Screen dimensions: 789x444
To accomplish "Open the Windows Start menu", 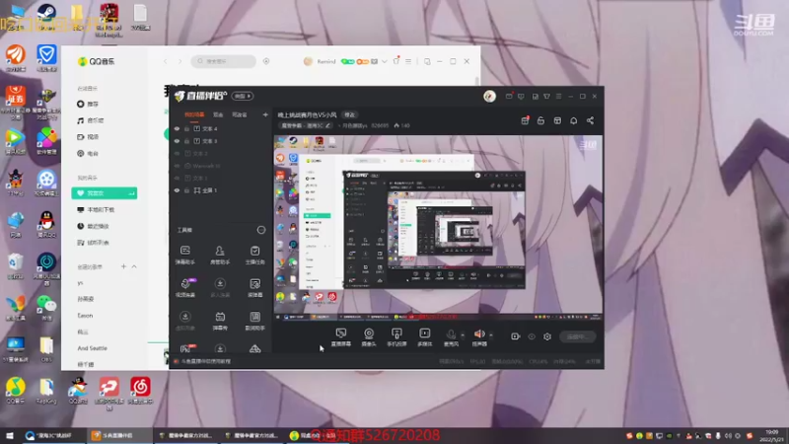I will (10, 435).
